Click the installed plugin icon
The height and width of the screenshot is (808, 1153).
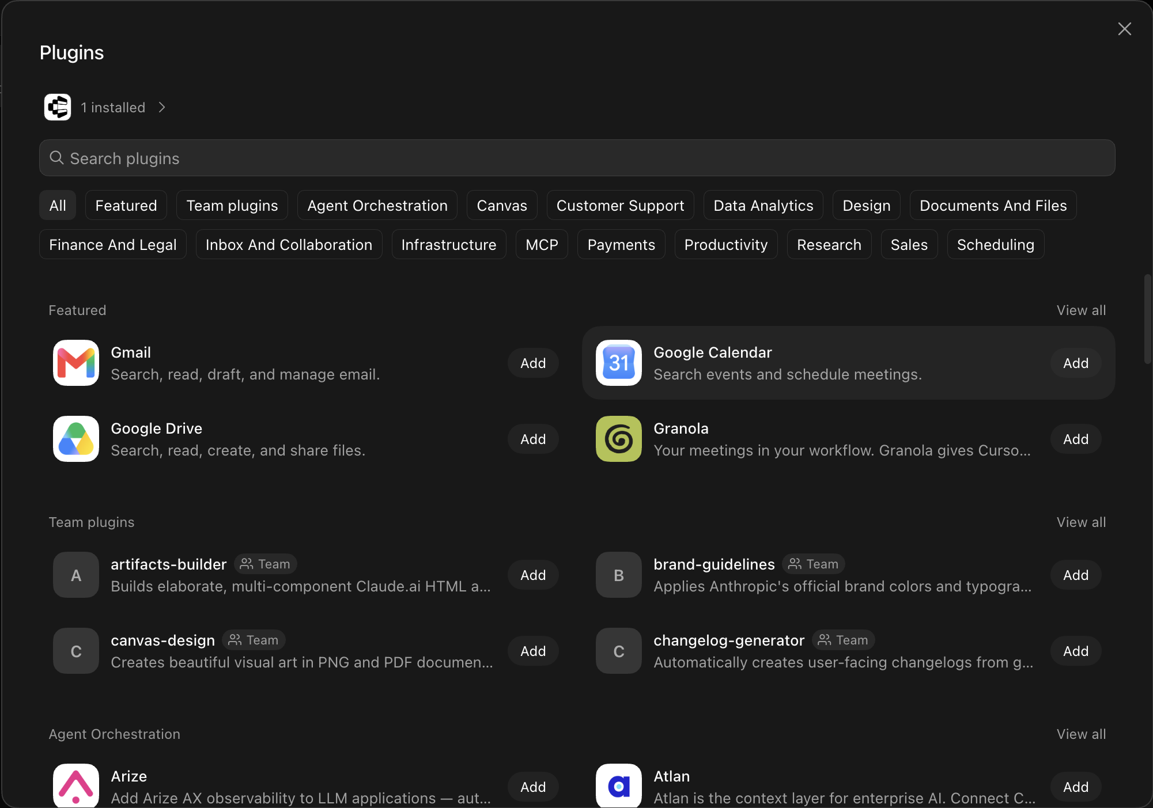tap(58, 107)
